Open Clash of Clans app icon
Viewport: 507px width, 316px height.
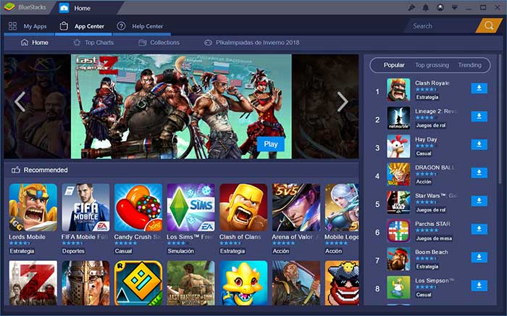[x=243, y=207]
